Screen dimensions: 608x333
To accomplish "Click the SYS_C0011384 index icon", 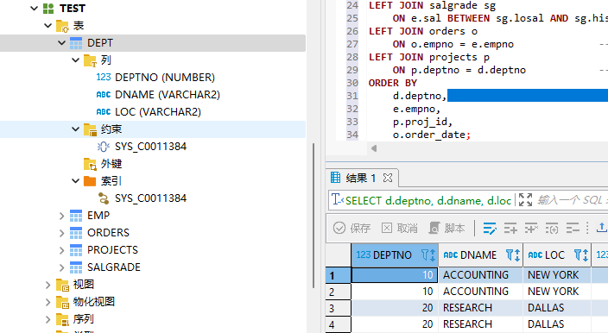I will point(104,198).
